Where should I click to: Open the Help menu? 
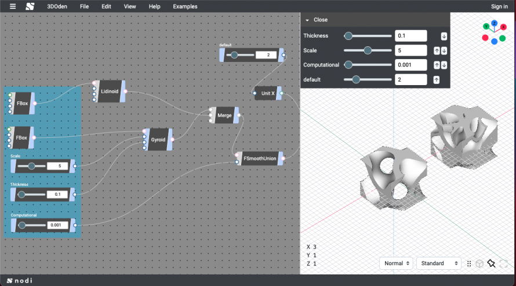[x=154, y=6]
